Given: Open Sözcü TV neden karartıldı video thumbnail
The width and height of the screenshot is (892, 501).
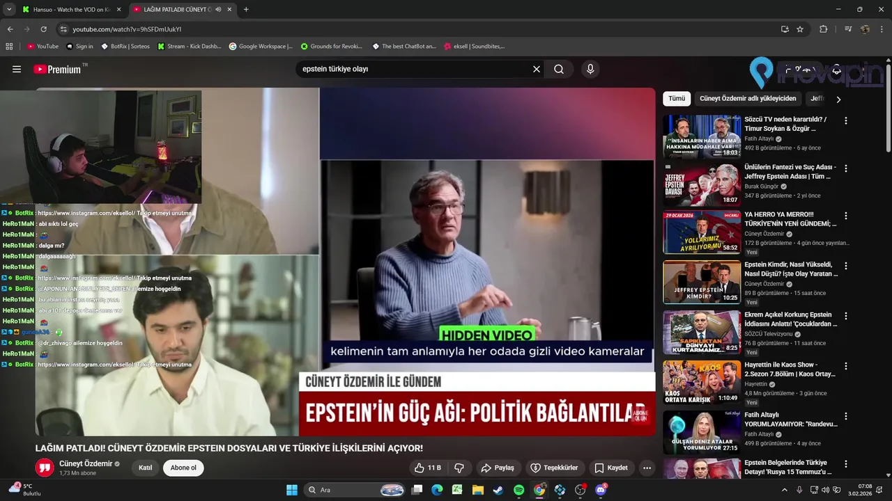Looking at the screenshot, I should [702, 136].
